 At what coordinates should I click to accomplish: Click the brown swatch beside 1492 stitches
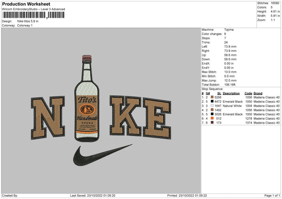click(x=212, y=110)
